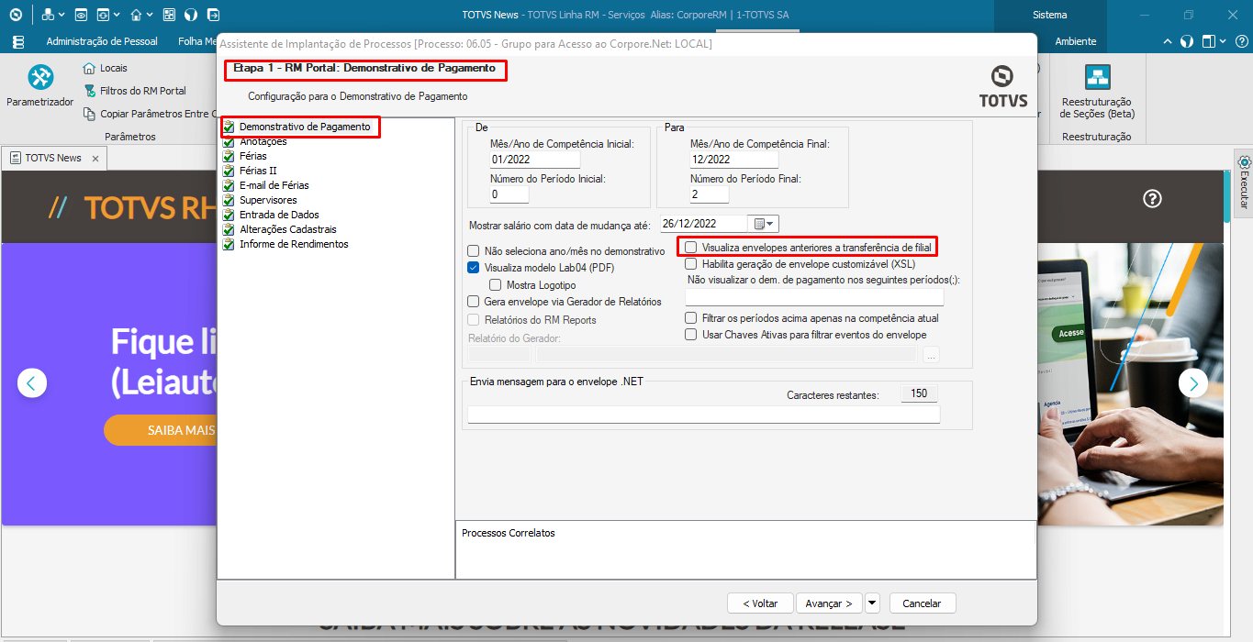Open Reestruturação de Seções (Beta)
The image size is (1253, 642).
click(1097, 92)
